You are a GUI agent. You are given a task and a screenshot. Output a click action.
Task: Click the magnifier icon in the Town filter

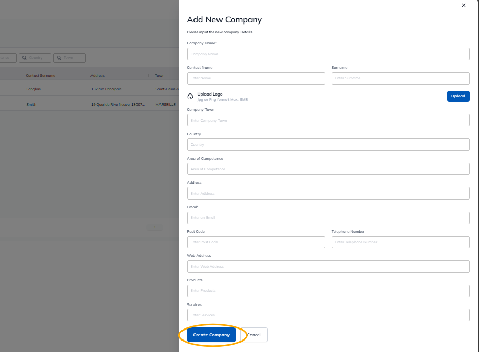[59, 58]
